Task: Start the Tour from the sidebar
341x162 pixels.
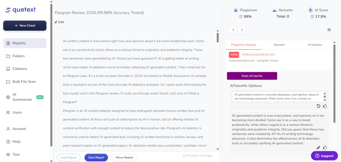Action: (16, 154)
